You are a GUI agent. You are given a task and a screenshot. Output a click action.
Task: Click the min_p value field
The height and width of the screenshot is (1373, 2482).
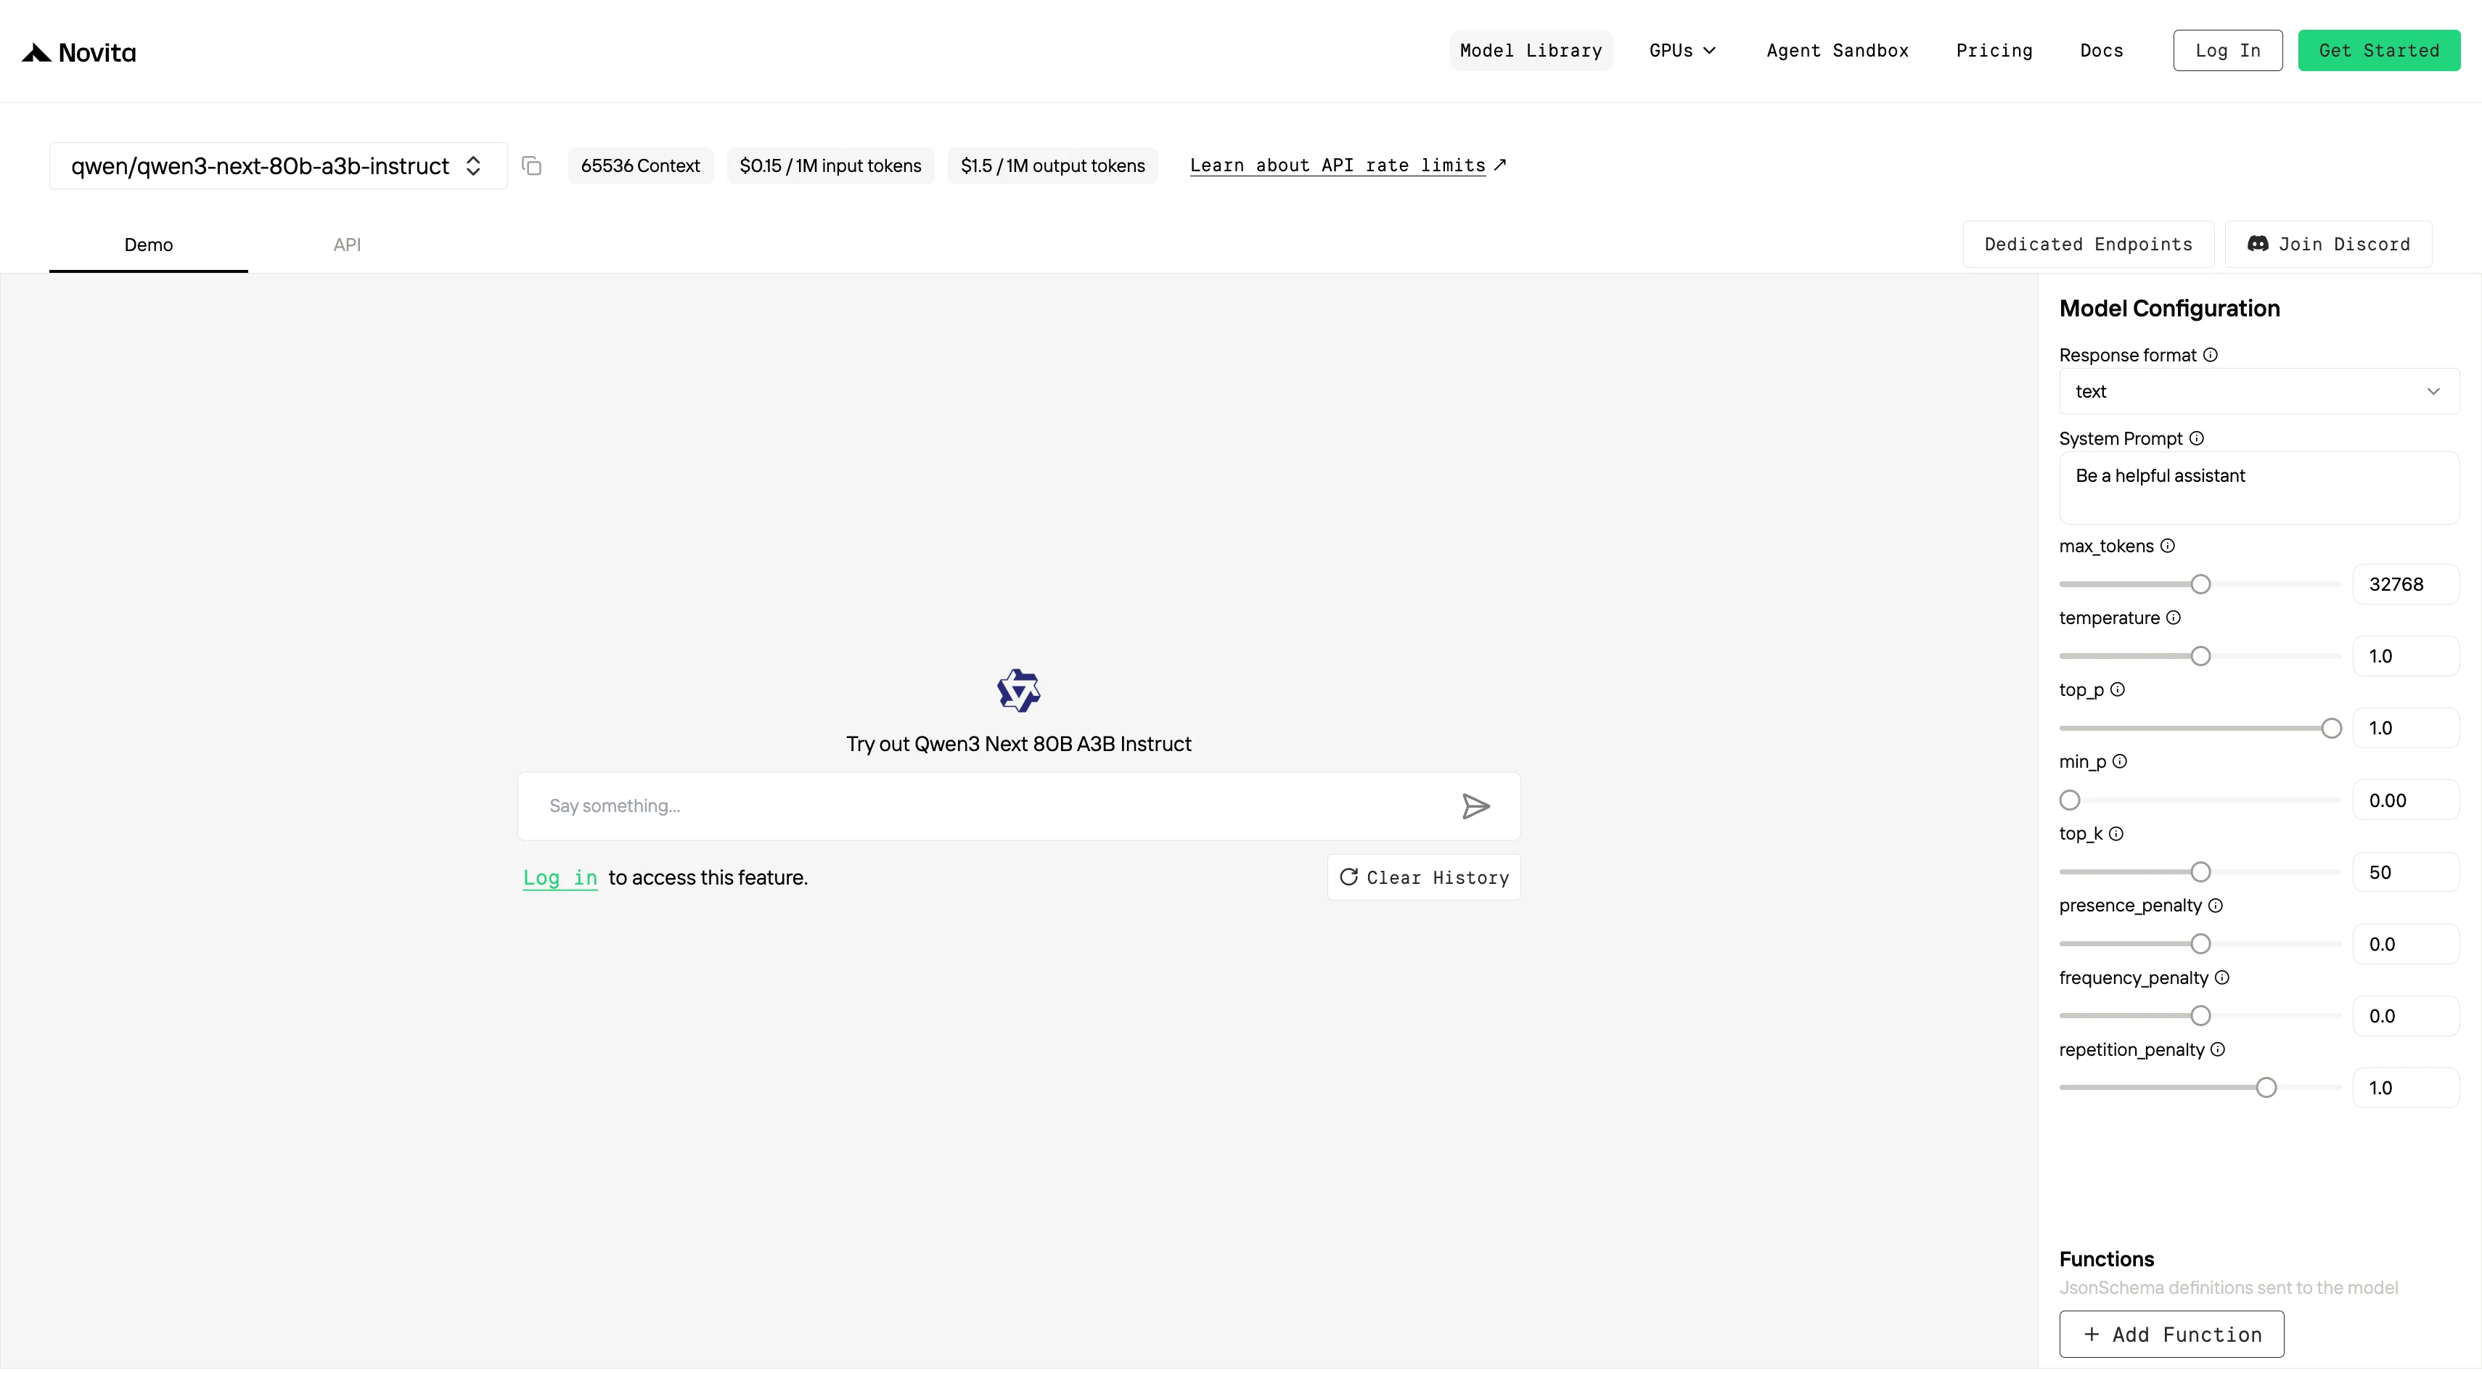[2406, 800]
